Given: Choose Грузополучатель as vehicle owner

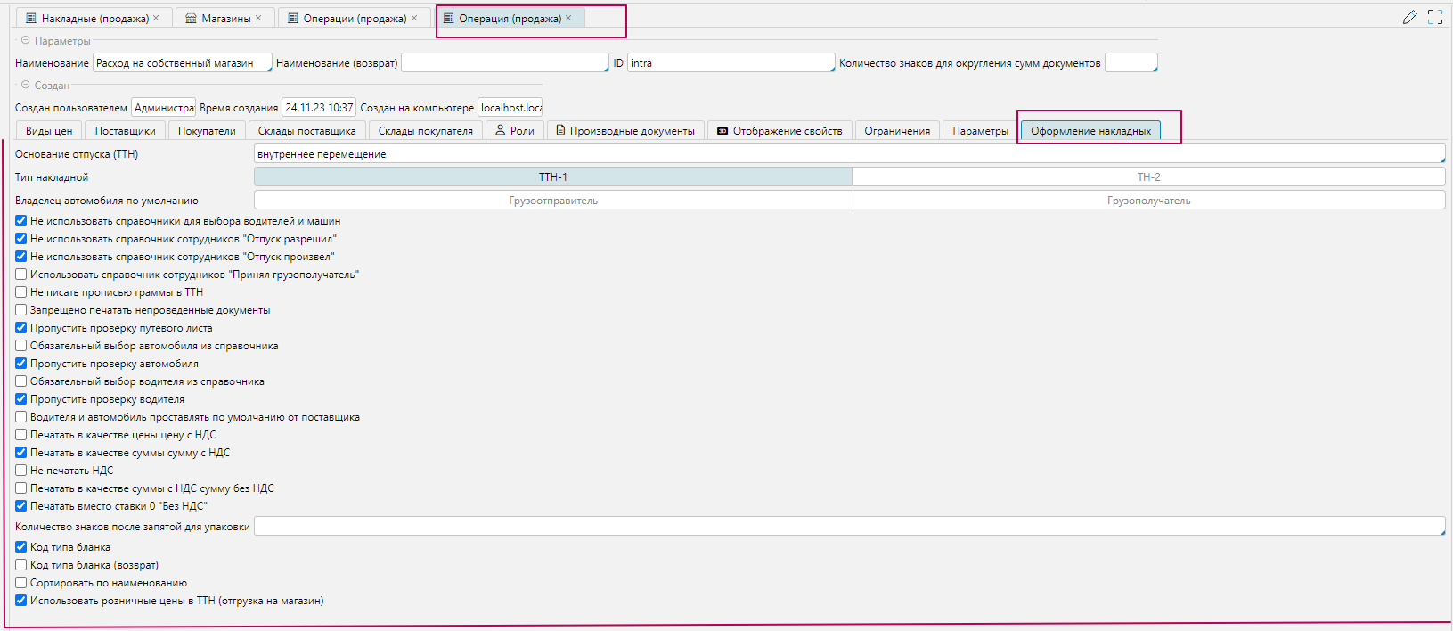Looking at the screenshot, I should tap(1148, 201).
